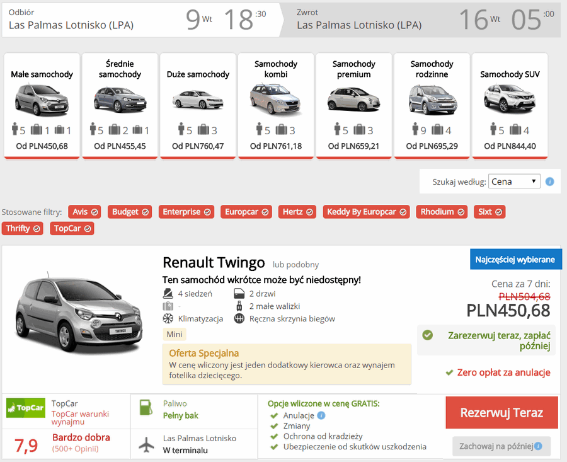Click the Mini category tag

pos(175,334)
